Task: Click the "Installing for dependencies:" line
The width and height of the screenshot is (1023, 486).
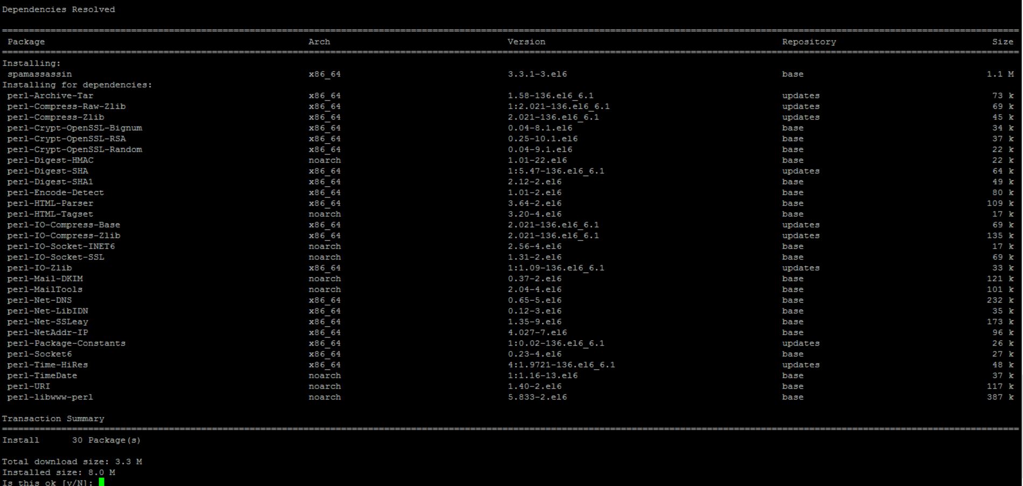Action: (x=77, y=84)
